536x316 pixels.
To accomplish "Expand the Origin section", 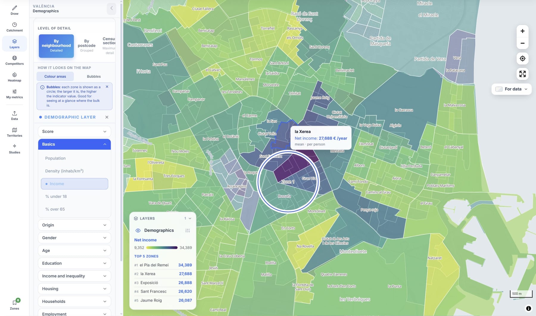I will tap(74, 225).
